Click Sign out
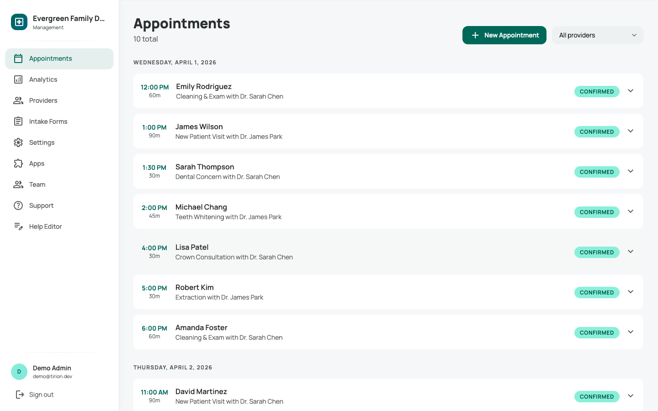Screen dimensions: 658x411 (x=41, y=394)
